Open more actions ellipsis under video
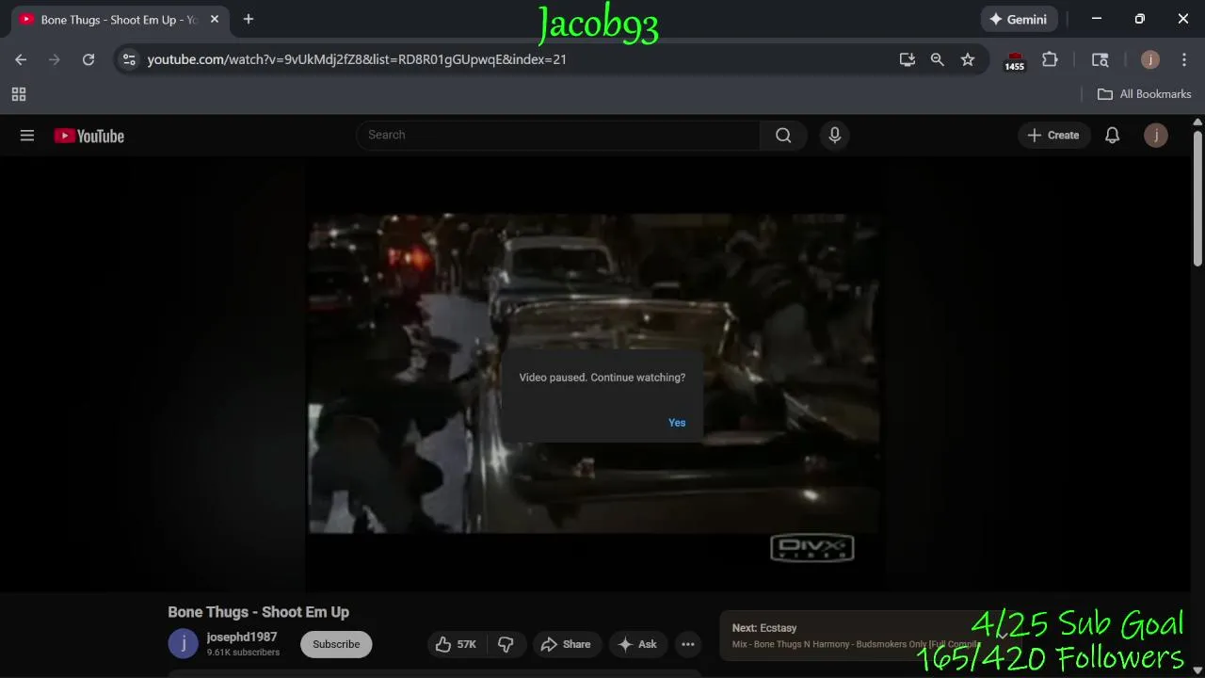Screen dimensions: 1205x678 [x=688, y=644]
